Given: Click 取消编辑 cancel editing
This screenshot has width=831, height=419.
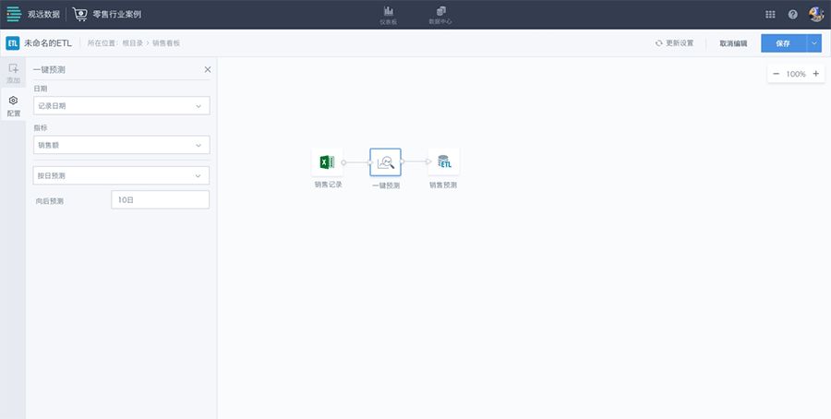Looking at the screenshot, I should point(733,43).
